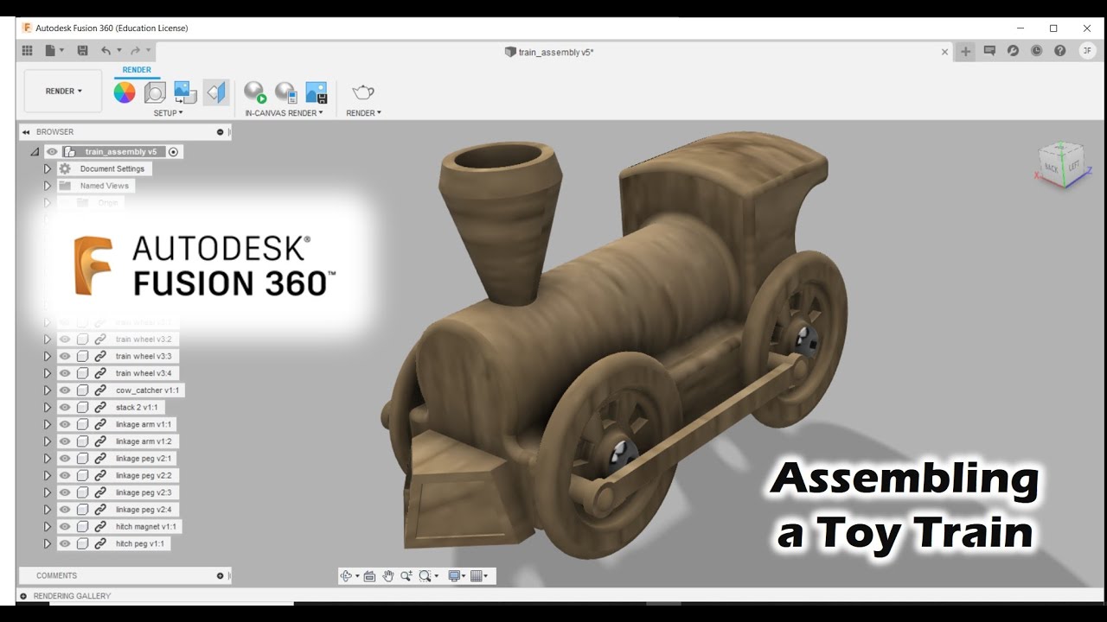Toggle visibility of train wheel v3:3
1107x622 pixels.
click(x=65, y=356)
